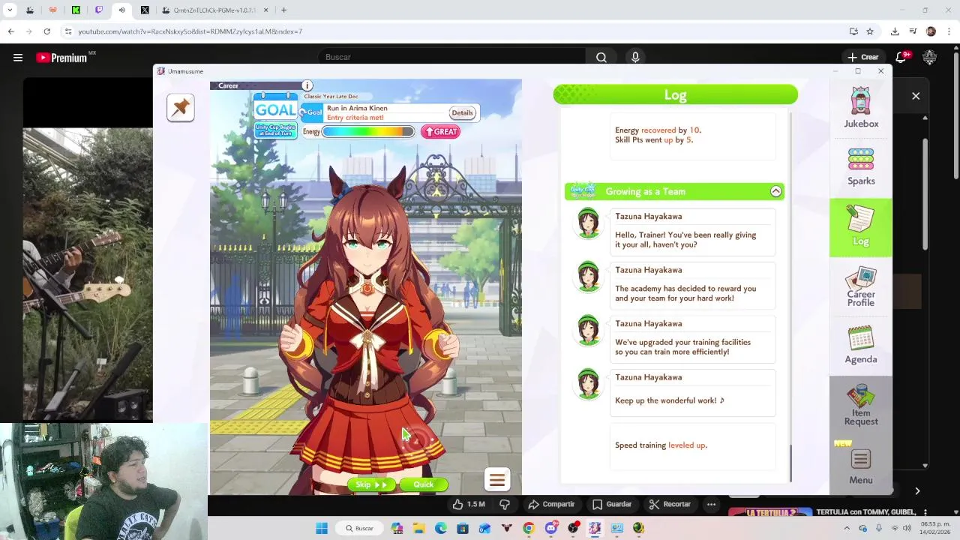Close the QmtnZnTLChCk-PGMe tab
960x540 pixels.
[265, 10]
